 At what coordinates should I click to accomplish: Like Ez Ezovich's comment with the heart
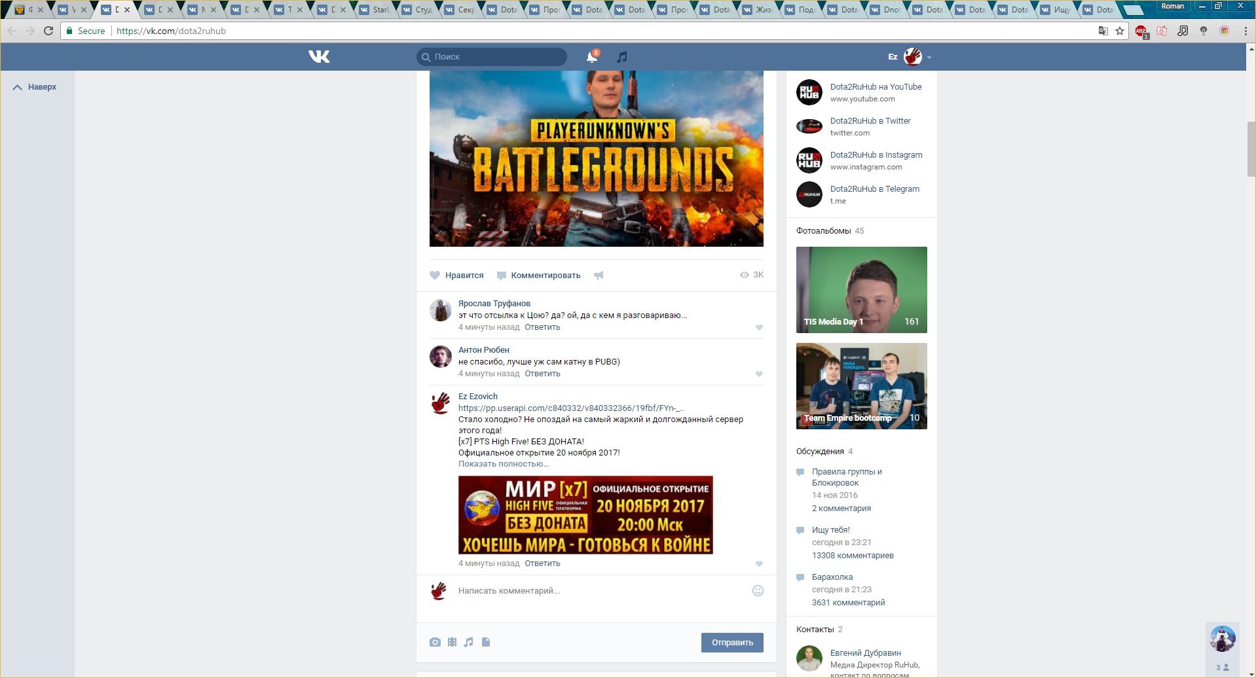click(x=759, y=564)
